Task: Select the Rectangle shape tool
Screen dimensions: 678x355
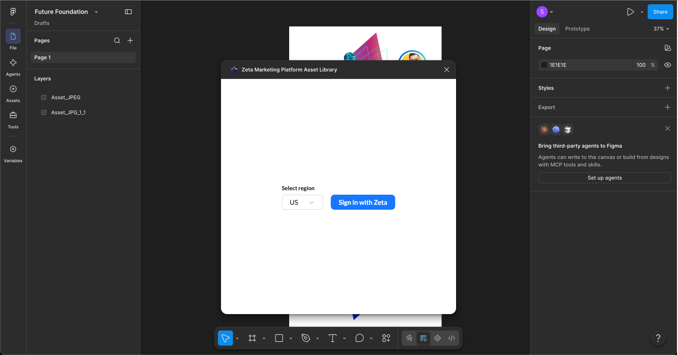Action: click(279, 338)
